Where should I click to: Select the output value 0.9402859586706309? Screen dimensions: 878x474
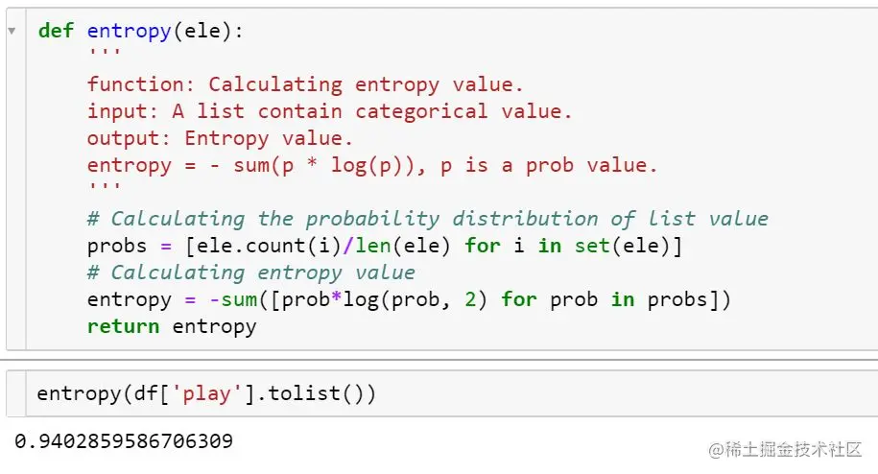(124, 441)
